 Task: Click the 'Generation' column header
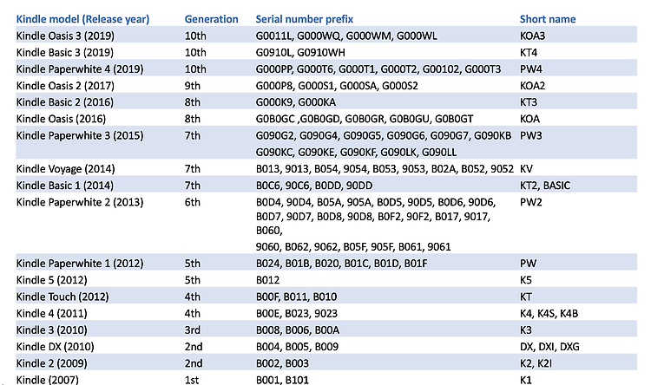coord(211,19)
